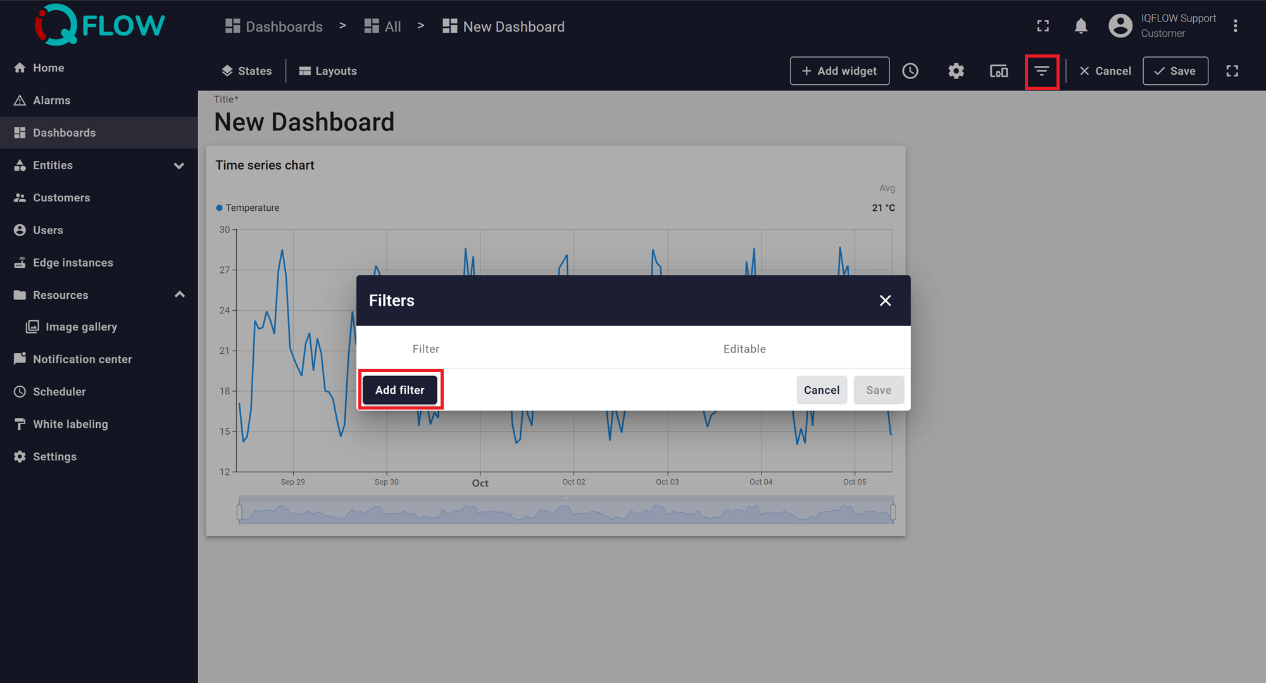Click the filters icon in dashboard toolbar
Viewport: 1266px width, 683px height.
pyautogui.click(x=1041, y=71)
